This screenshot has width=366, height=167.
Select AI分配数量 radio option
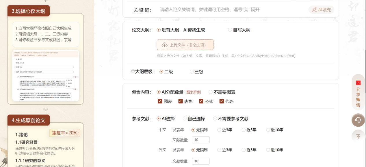coord(159,92)
